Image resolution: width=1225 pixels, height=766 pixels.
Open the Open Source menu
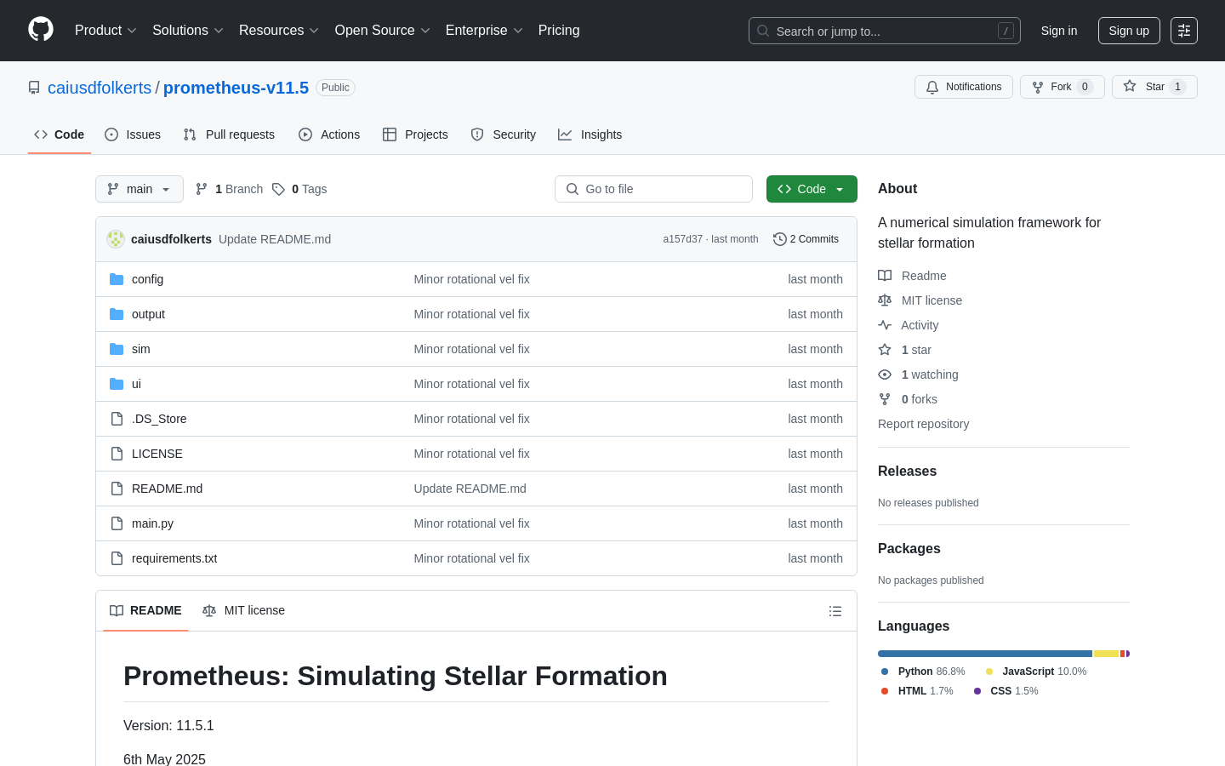(383, 31)
